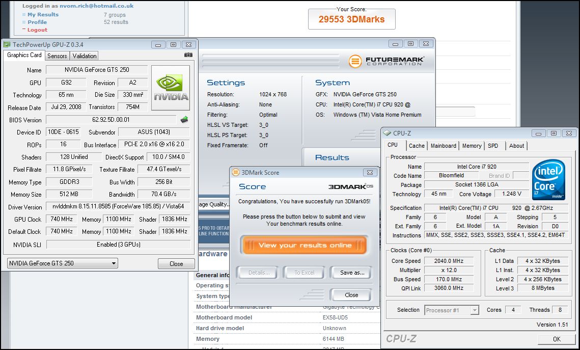580x350 pixels.
Task: Click the 'Version 1.51' label in CPU-Z
Action: point(553,325)
